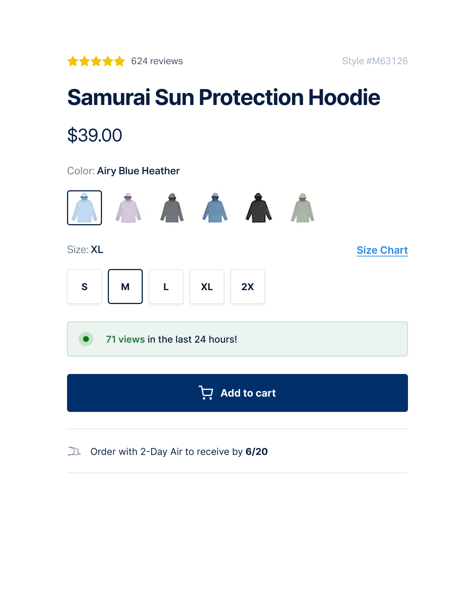Image resolution: width=475 pixels, height=600 pixels.
Task: Select the S size option
Action: (x=84, y=287)
